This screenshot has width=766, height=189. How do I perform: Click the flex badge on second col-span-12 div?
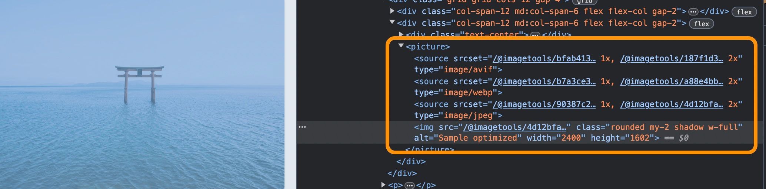701,24
